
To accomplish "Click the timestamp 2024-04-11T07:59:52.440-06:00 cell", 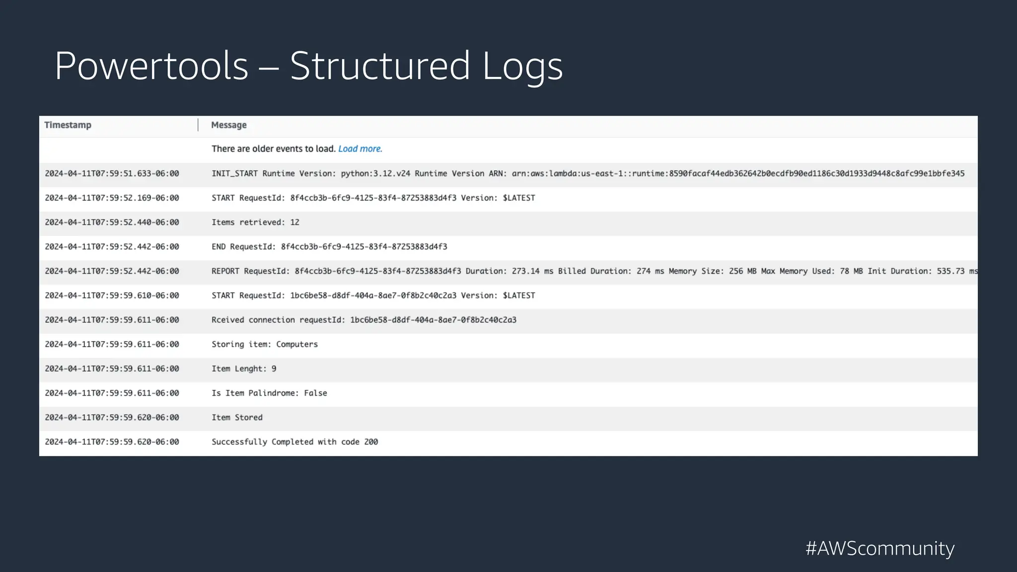I will point(112,222).
